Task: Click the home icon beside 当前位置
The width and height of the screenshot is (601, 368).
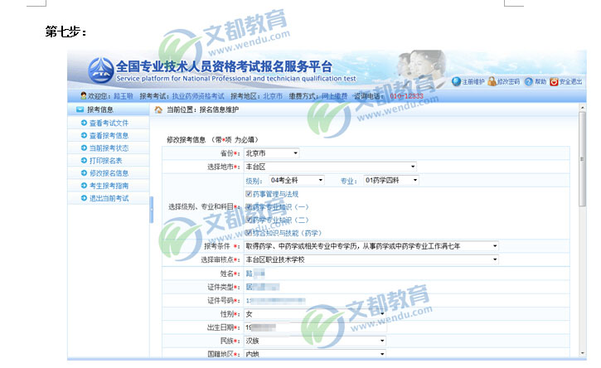Action: coord(158,110)
